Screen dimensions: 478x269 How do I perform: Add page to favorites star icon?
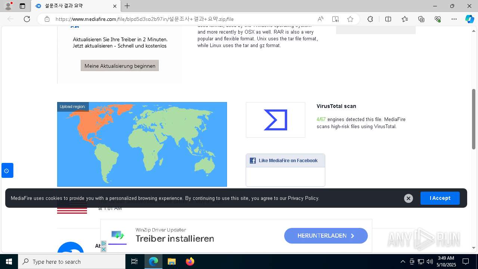tap(350, 19)
